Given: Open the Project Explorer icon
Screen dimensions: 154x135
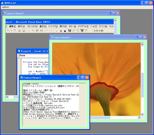Looking at the screenshot, I should 70,30.
